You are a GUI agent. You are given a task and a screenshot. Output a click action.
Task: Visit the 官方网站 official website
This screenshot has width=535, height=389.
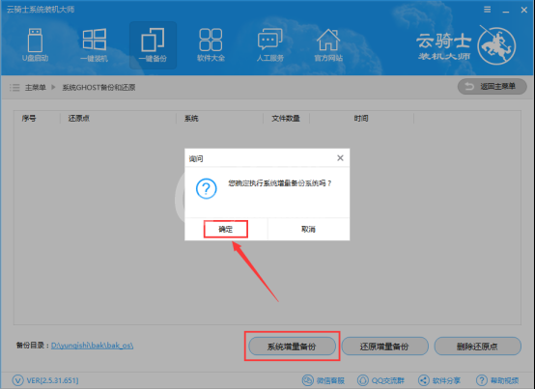coord(328,45)
